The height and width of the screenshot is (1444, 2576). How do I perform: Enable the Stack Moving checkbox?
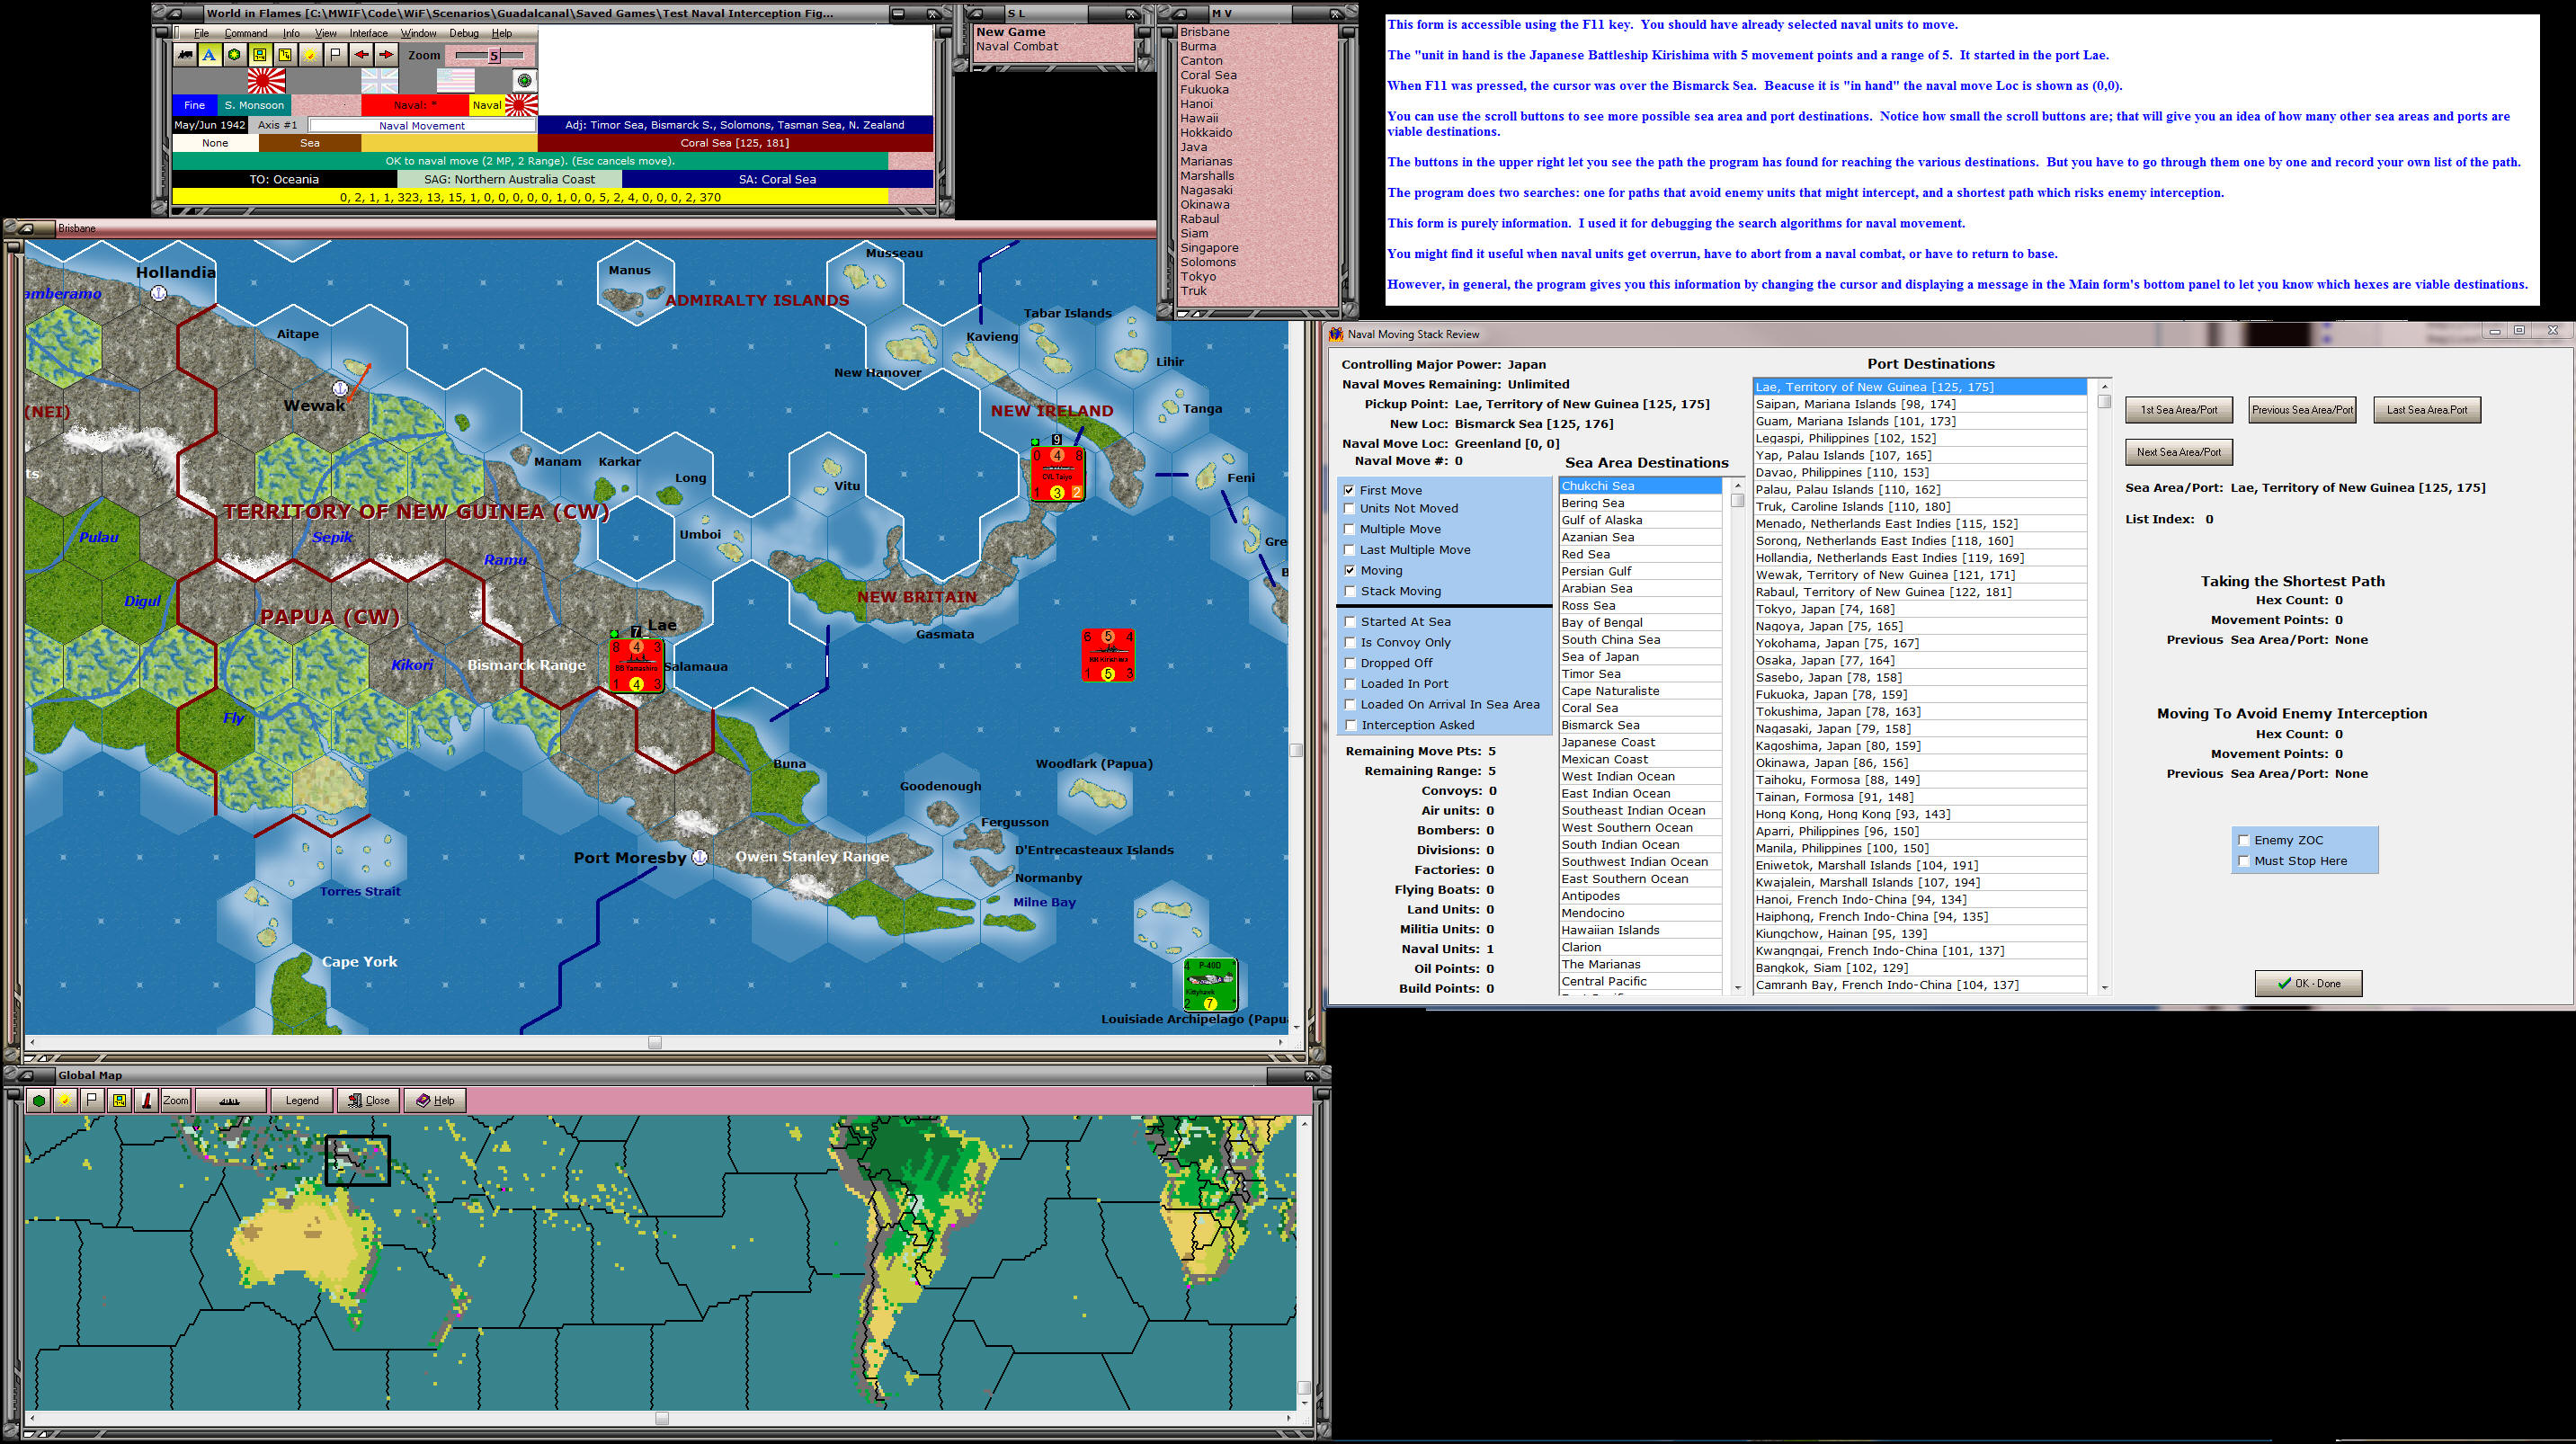pos(1350,591)
